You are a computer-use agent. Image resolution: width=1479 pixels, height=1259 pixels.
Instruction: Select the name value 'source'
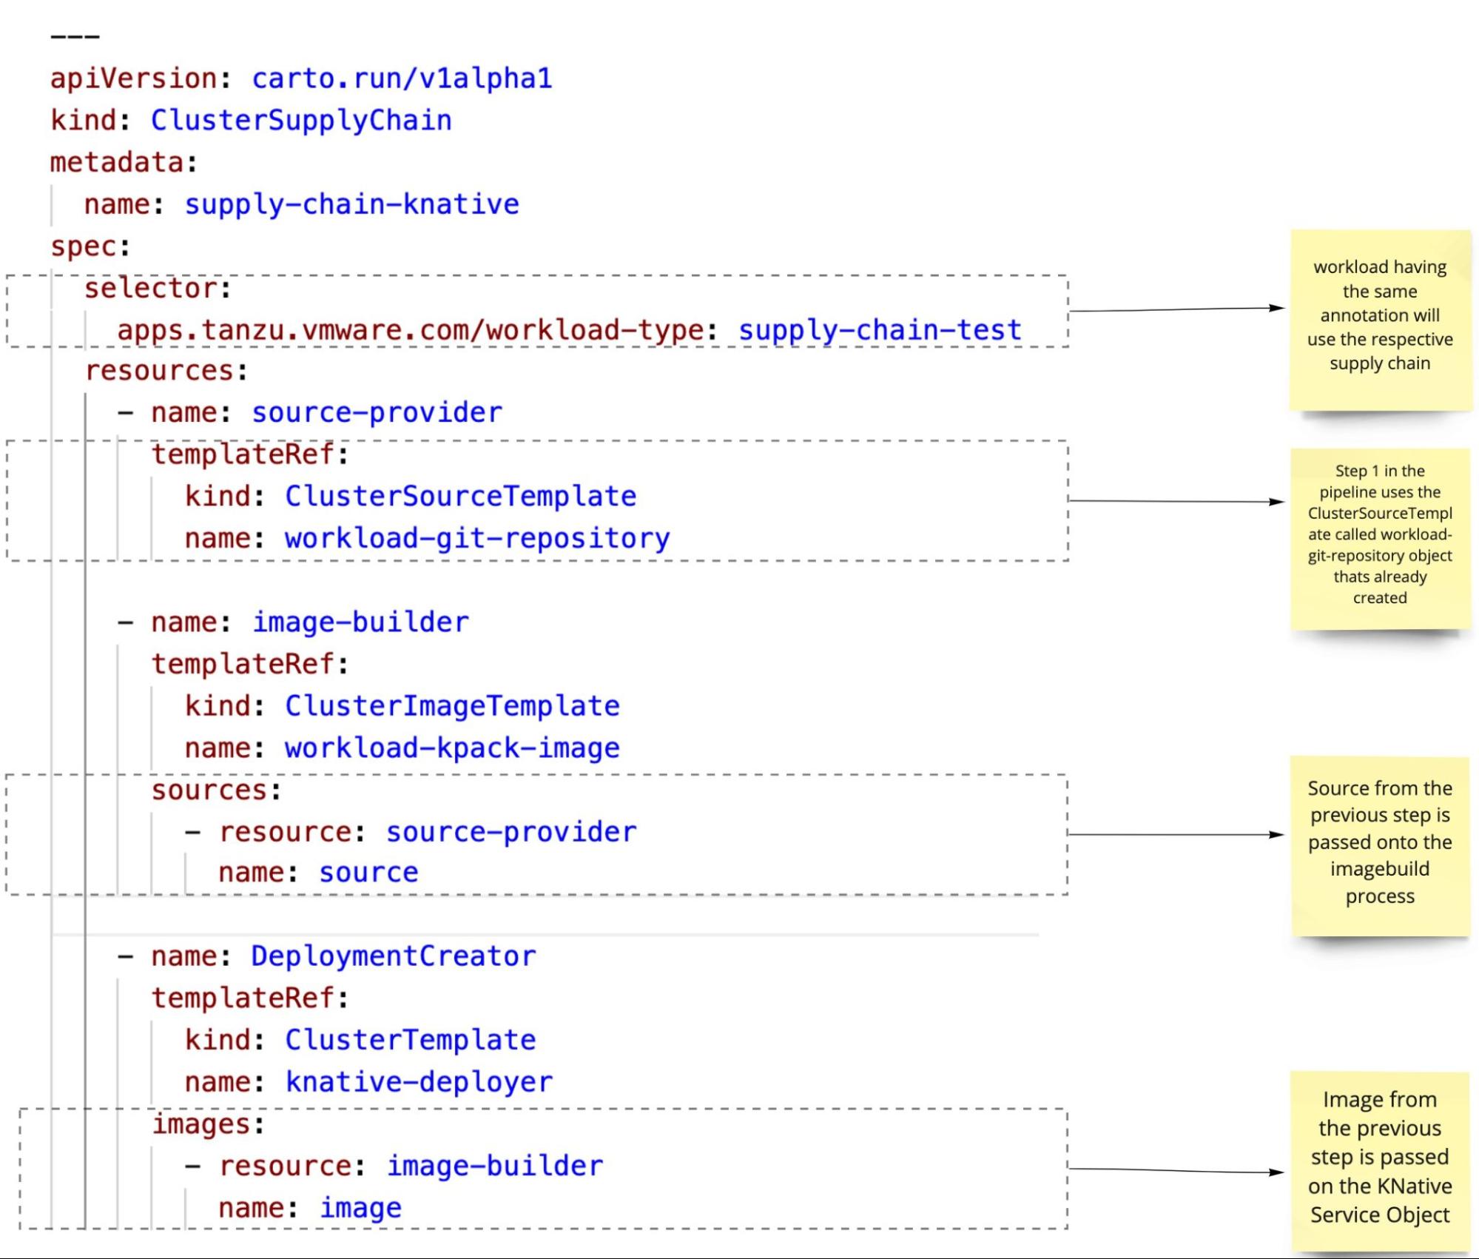click(x=368, y=873)
